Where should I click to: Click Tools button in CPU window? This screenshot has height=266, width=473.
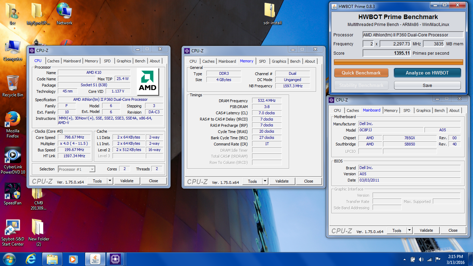pyautogui.click(x=97, y=181)
